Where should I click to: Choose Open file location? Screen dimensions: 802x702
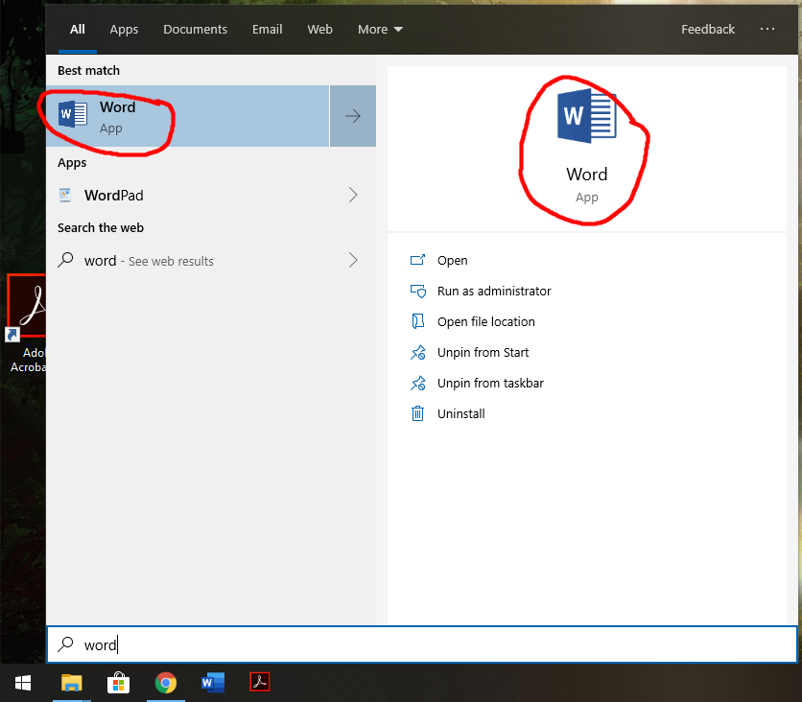(x=486, y=321)
